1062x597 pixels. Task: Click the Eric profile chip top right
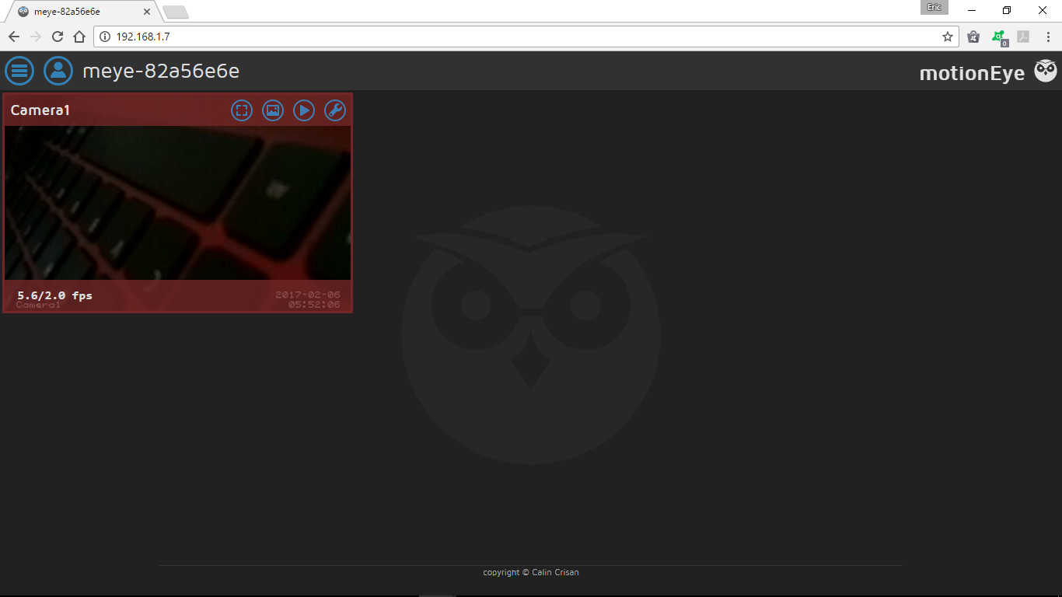[x=934, y=7]
